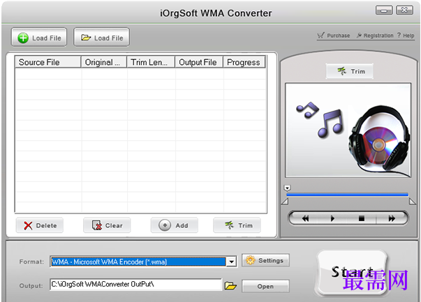This screenshot has height=302, width=421.
Task: Click the Trim Len... column header
Action: click(151, 62)
